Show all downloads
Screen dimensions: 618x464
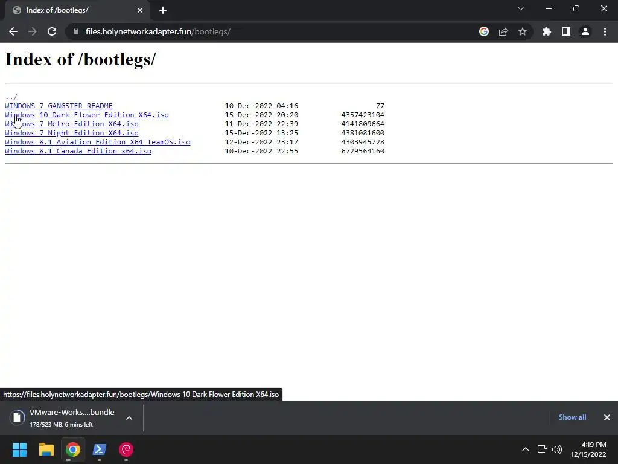tap(572, 417)
